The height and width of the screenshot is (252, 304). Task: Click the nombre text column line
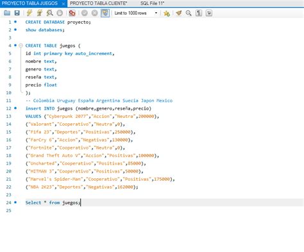[41, 62]
